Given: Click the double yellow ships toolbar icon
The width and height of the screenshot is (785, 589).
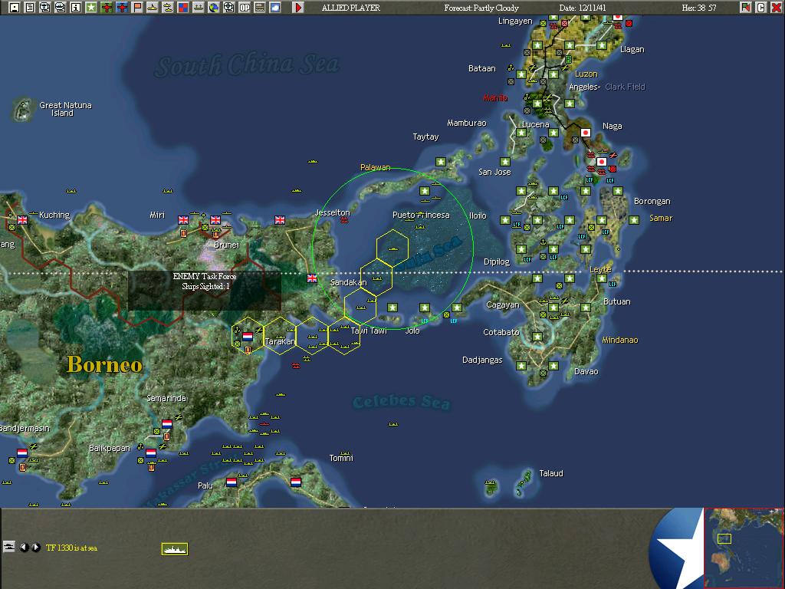Looking at the screenshot, I should click(168, 8).
